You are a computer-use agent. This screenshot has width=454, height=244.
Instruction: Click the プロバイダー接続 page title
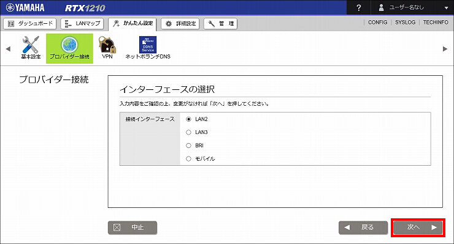pyautogui.click(x=54, y=79)
